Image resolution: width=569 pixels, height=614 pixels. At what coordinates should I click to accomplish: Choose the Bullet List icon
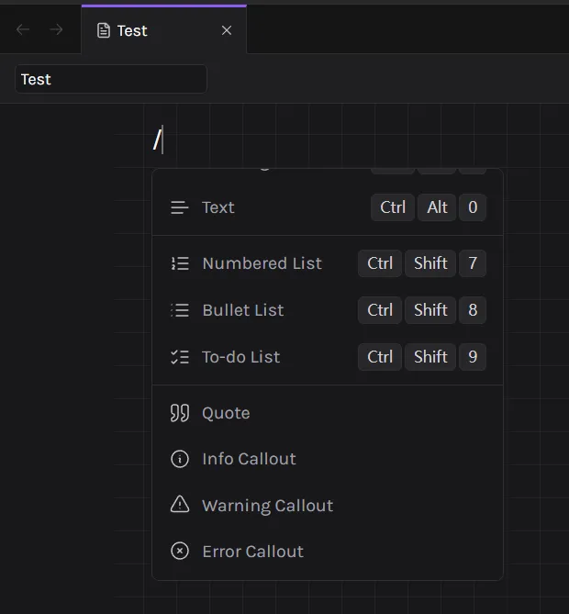[180, 310]
